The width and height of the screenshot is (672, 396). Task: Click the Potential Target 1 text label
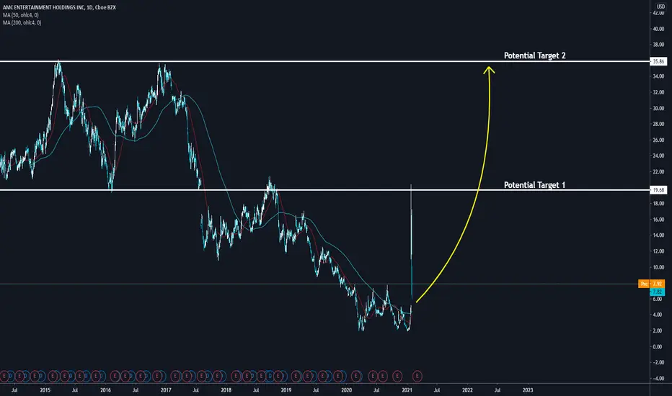click(x=534, y=185)
